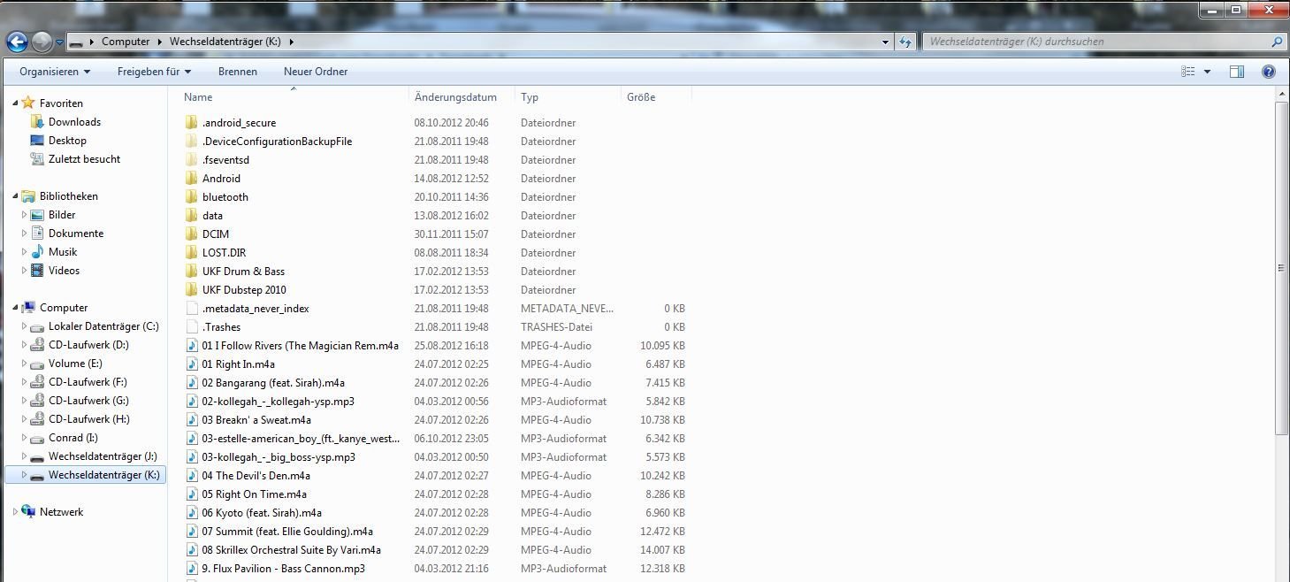Click the Forward navigation arrow

(42, 42)
